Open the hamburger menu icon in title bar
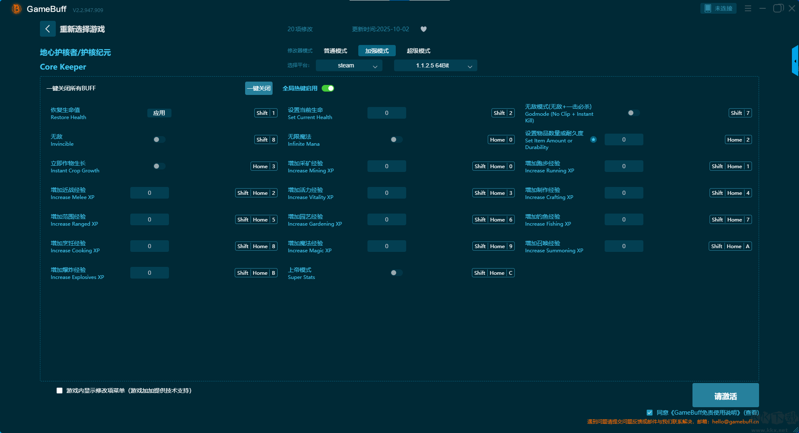 pos(748,8)
